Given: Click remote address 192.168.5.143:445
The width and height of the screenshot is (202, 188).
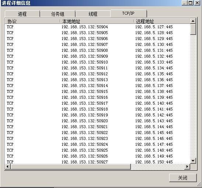Looking at the screenshot, I should (154, 121).
